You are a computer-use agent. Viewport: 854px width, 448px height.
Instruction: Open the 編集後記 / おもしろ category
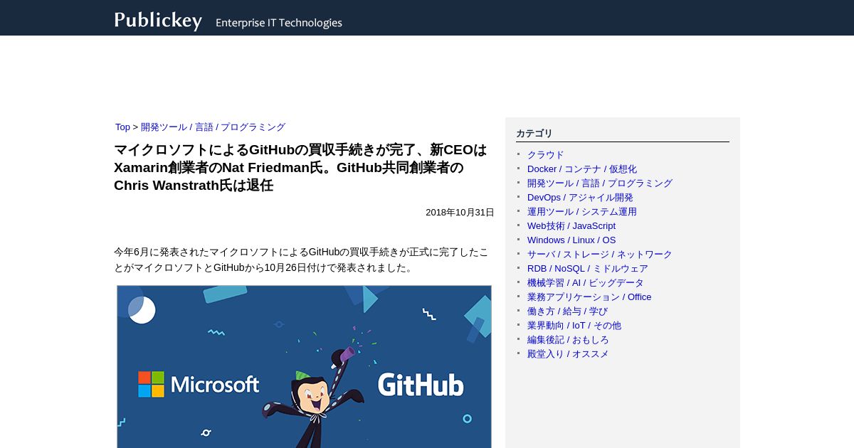tap(568, 340)
